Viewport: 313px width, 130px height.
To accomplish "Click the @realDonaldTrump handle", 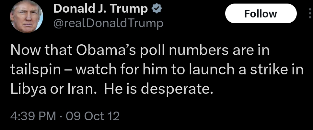I will [108, 23].
